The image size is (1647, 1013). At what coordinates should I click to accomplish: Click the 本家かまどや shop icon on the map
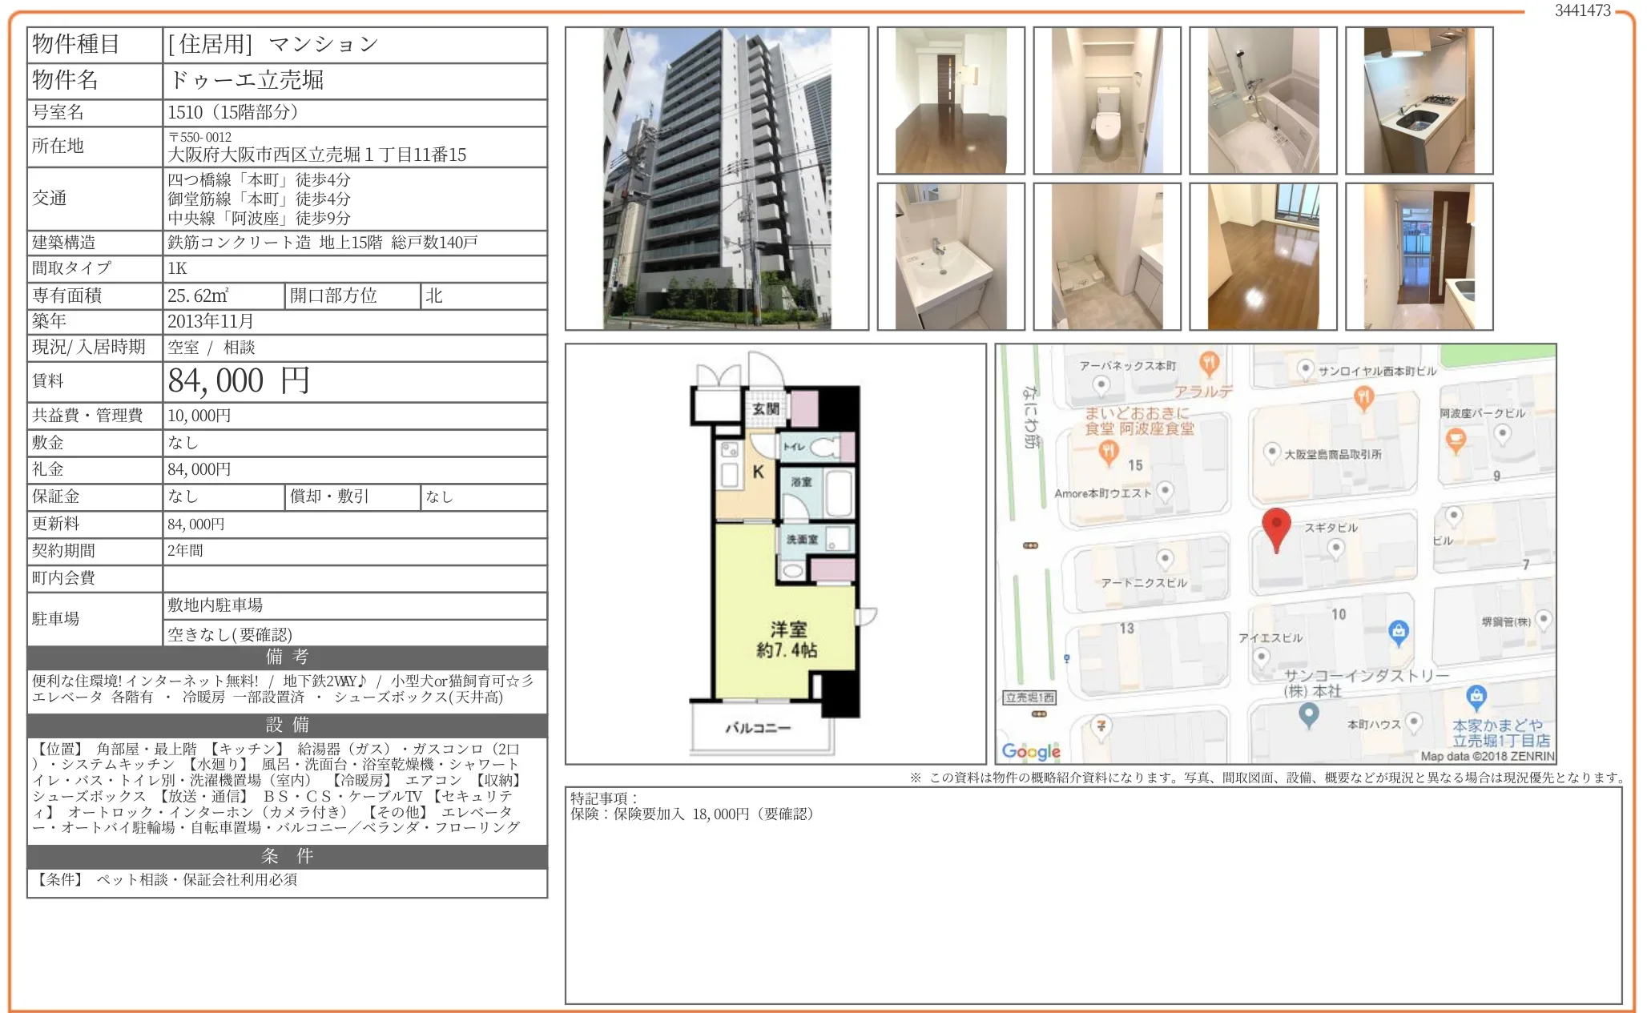tap(1476, 697)
